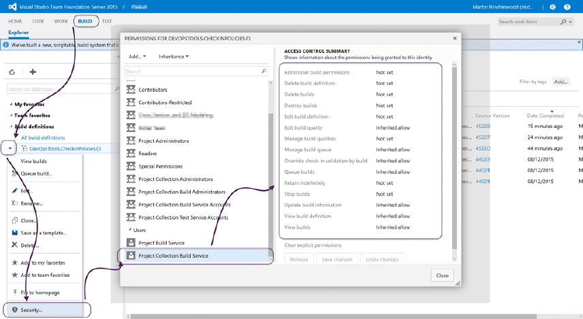The width and height of the screenshot is (583, 319).
Task: Click the plus icon to add definition
Action: coord(33,71)
